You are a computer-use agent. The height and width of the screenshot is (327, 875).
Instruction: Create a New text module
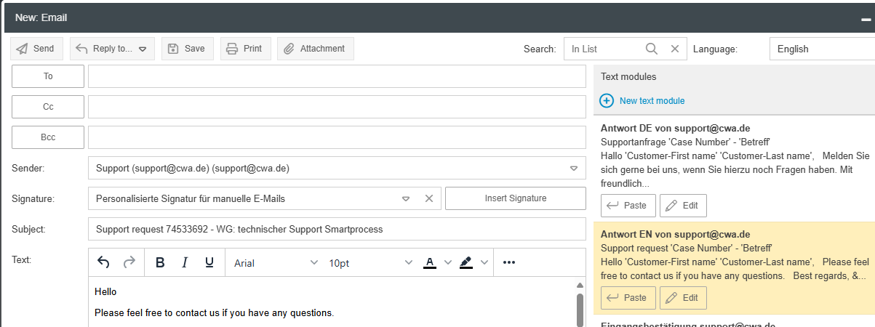[642, 101]
